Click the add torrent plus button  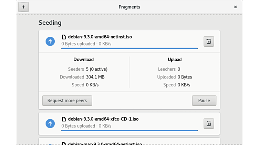coord(23,7)
